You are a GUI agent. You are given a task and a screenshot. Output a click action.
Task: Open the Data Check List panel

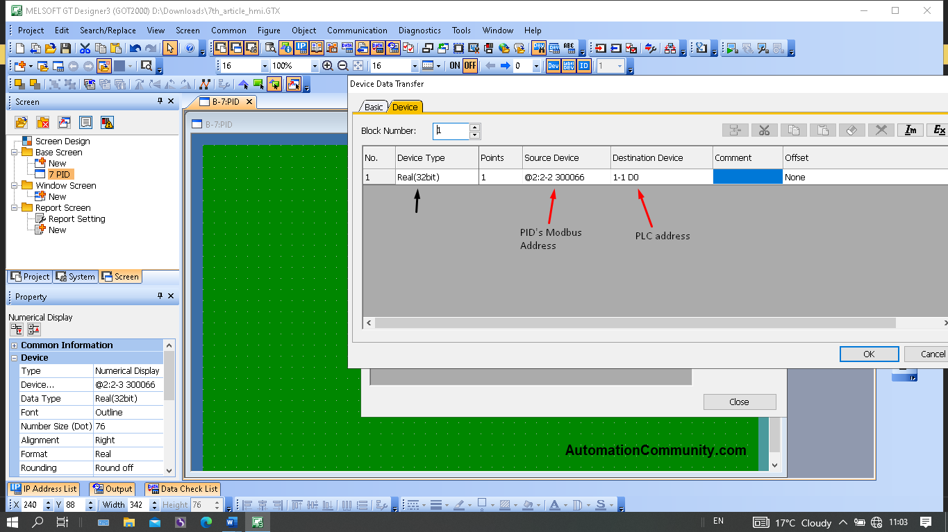(x=183, y=488)
